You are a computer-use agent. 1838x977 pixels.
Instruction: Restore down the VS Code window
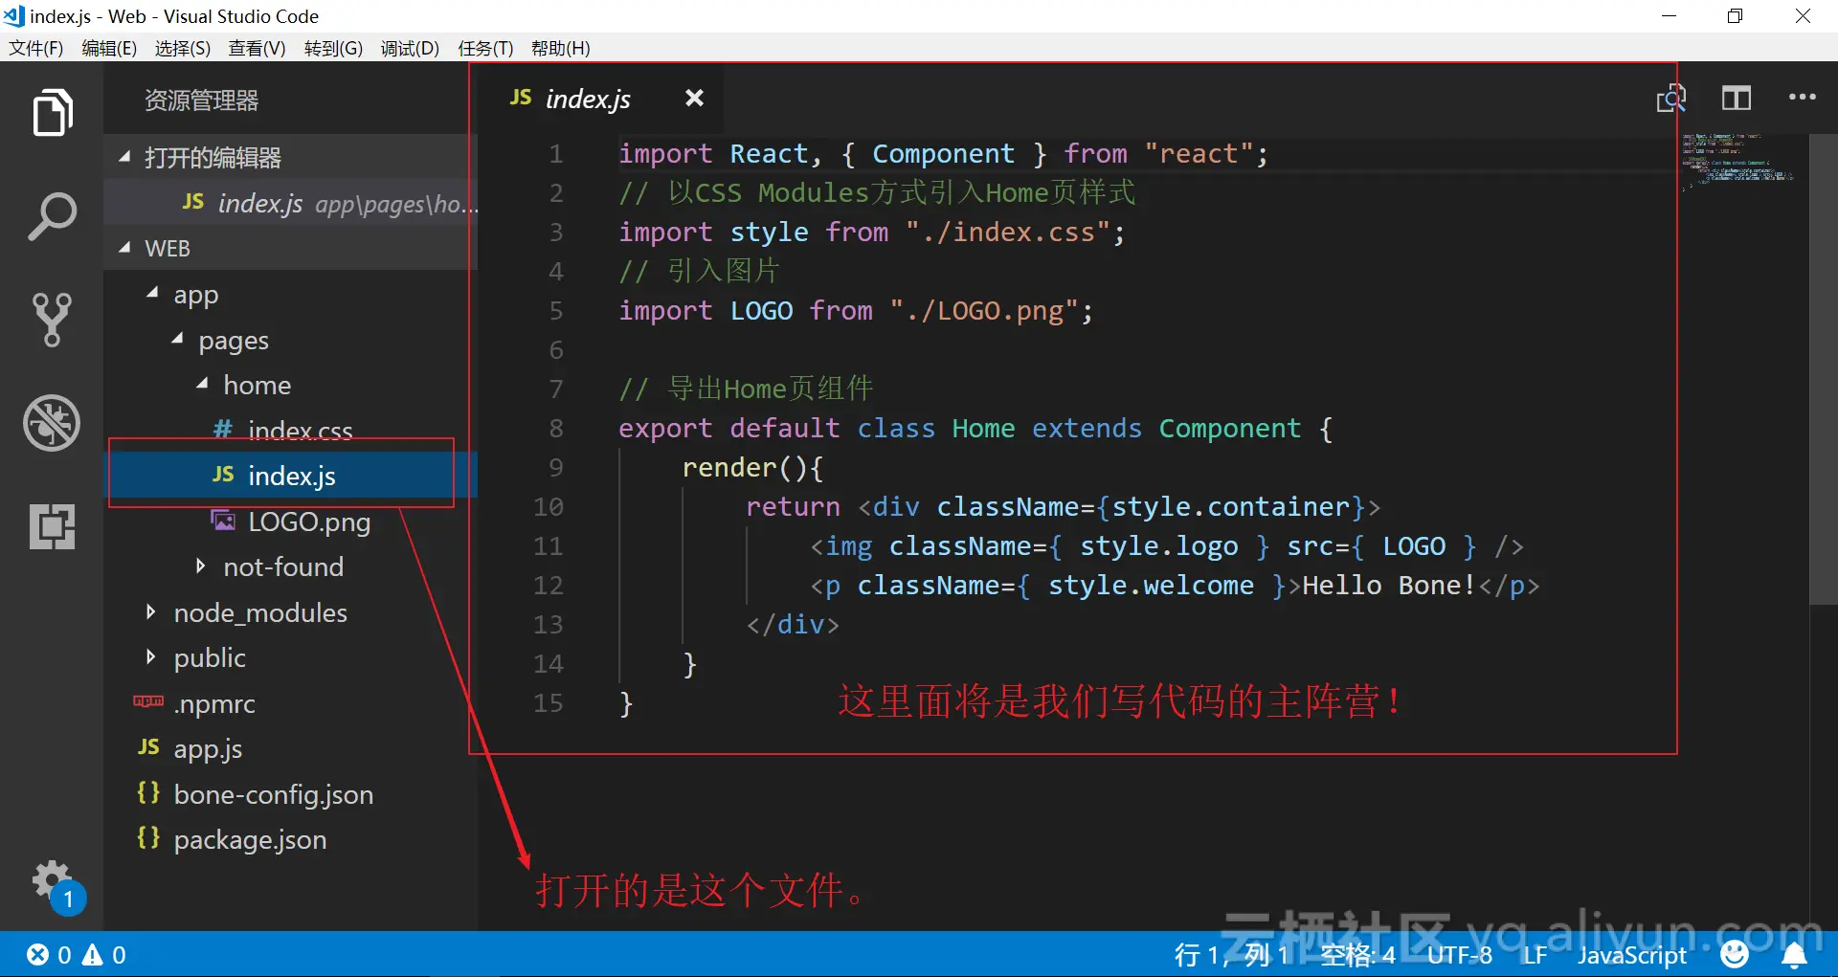(1735, 16)
